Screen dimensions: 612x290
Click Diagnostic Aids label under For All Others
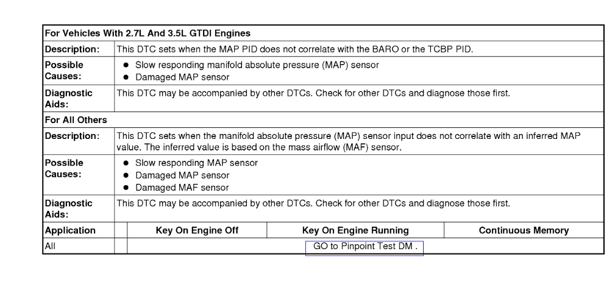click(68, 208)
